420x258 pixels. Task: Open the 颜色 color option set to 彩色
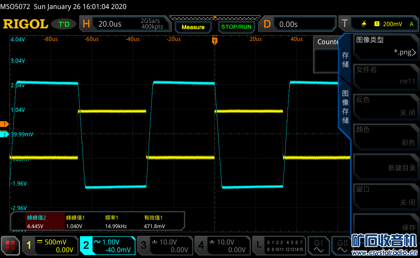(x=386, y=136)
